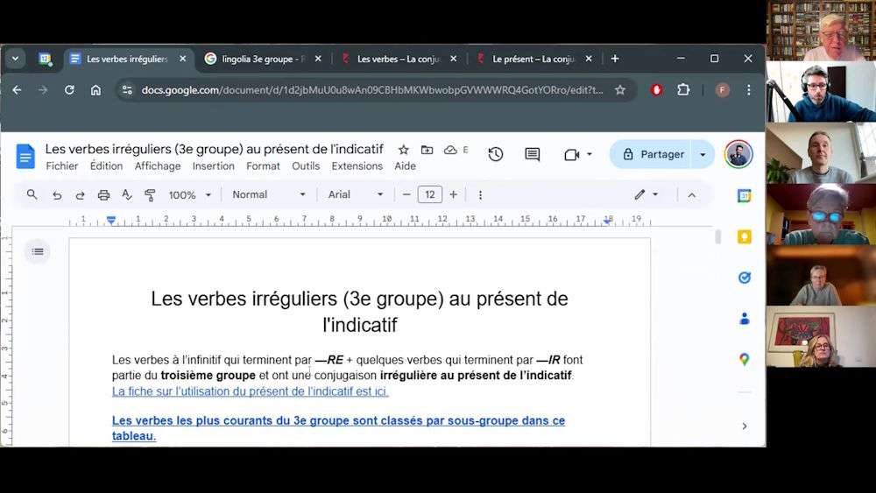Click the font size 12 field

point(429,194)
